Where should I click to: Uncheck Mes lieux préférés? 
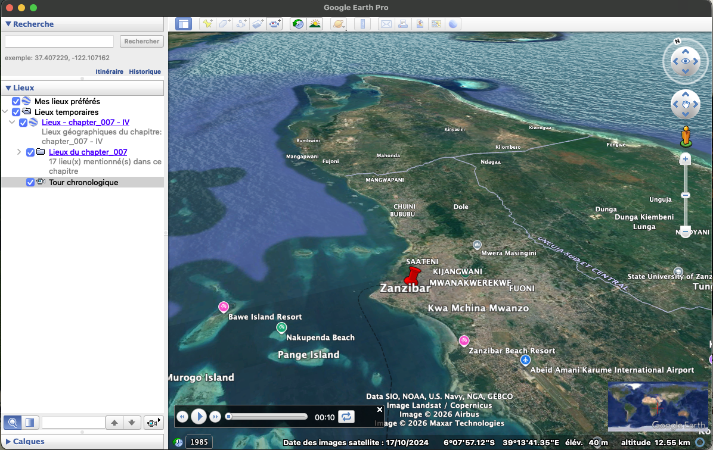tap(15, 101)
